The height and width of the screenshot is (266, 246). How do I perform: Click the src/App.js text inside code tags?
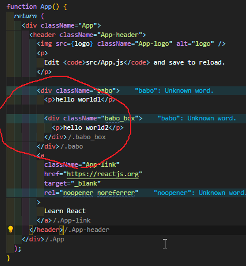[105, 62]
